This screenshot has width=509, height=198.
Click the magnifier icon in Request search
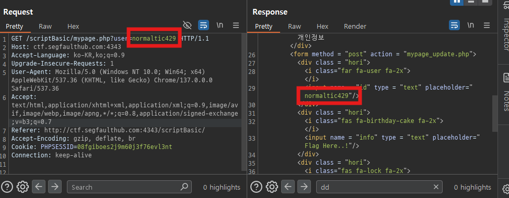(x=184, y=187)
